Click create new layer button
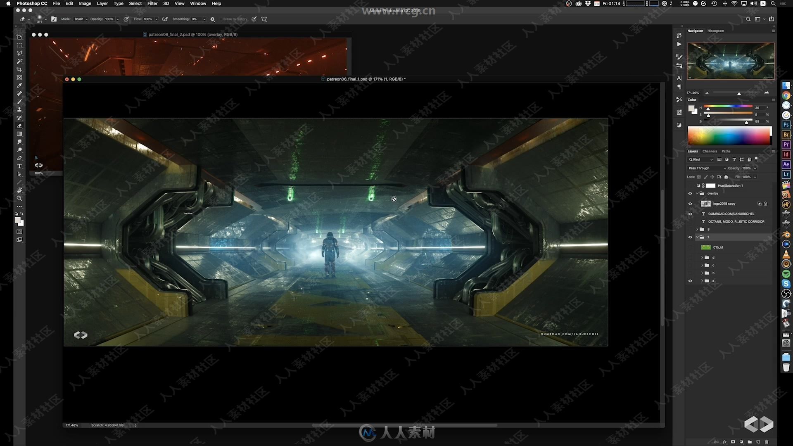The height and width of the screenshot is (446, 793). [x=758, y=442]
